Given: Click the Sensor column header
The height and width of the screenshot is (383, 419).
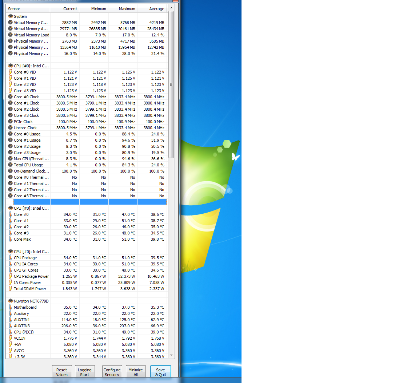Looking at the screenshot, I should (28, 9).
